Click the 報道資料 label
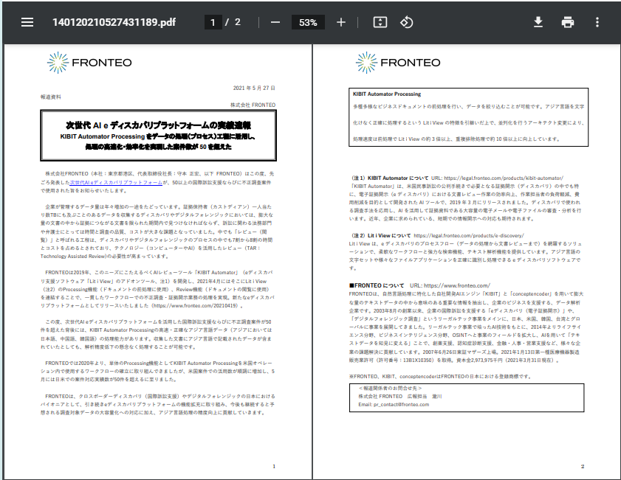Image resolution: width=621 pixels, height=480 pixels. tap(51, 97)
